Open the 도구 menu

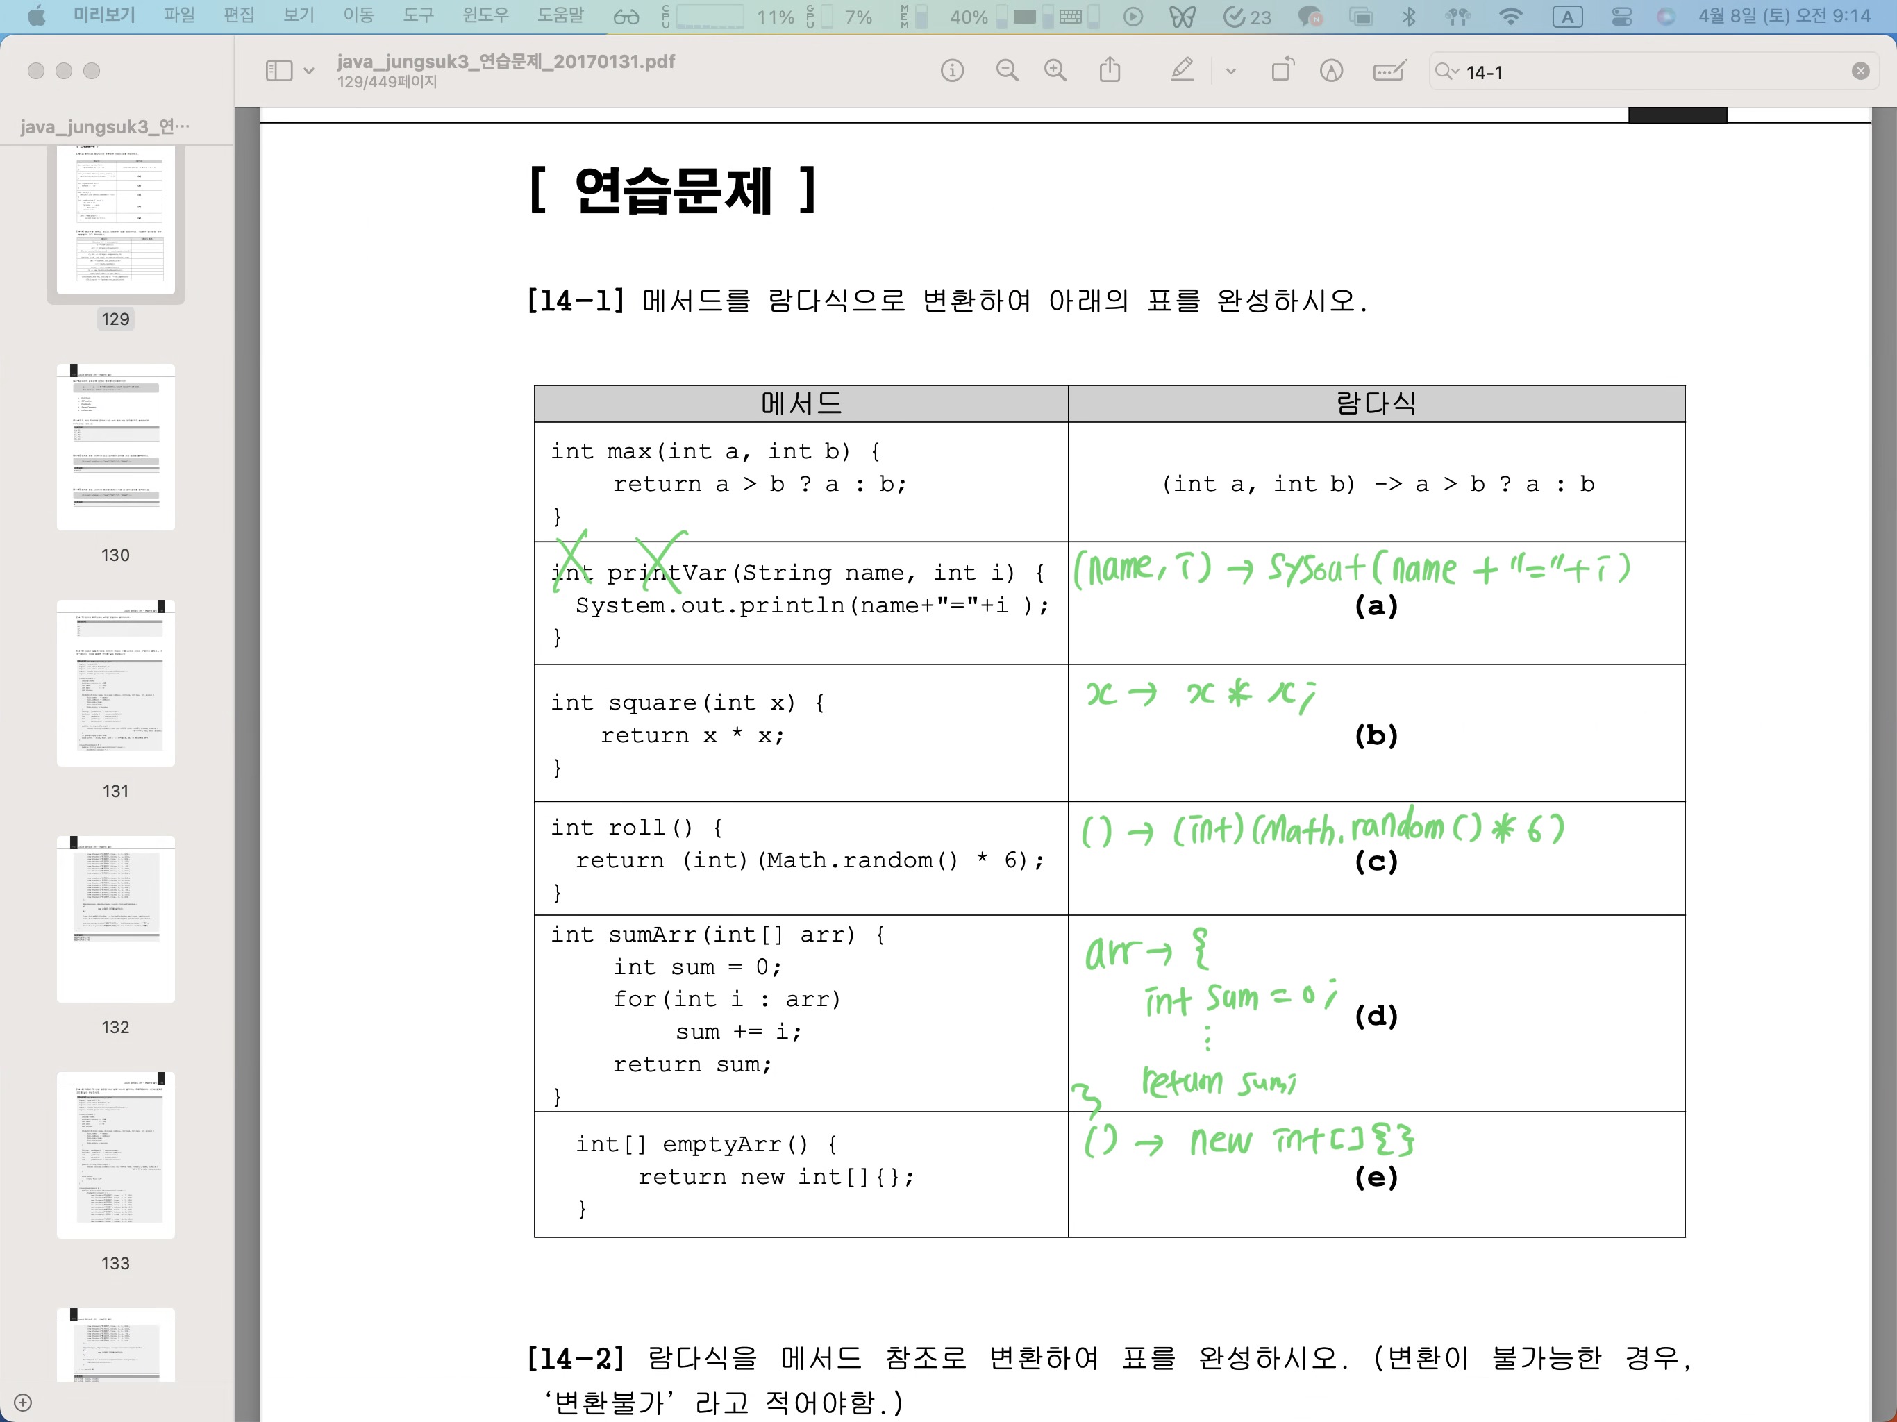419,15
